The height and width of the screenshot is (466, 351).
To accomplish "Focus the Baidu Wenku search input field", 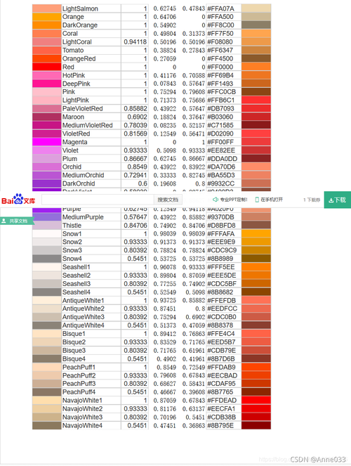I will (98, 200).
